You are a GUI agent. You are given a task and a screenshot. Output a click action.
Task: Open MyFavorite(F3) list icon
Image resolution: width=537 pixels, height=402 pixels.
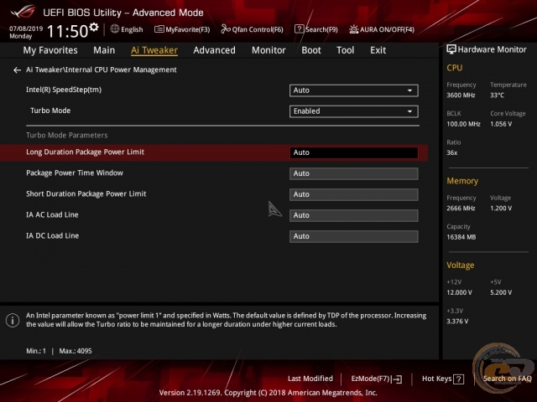[x=159, y=29]
